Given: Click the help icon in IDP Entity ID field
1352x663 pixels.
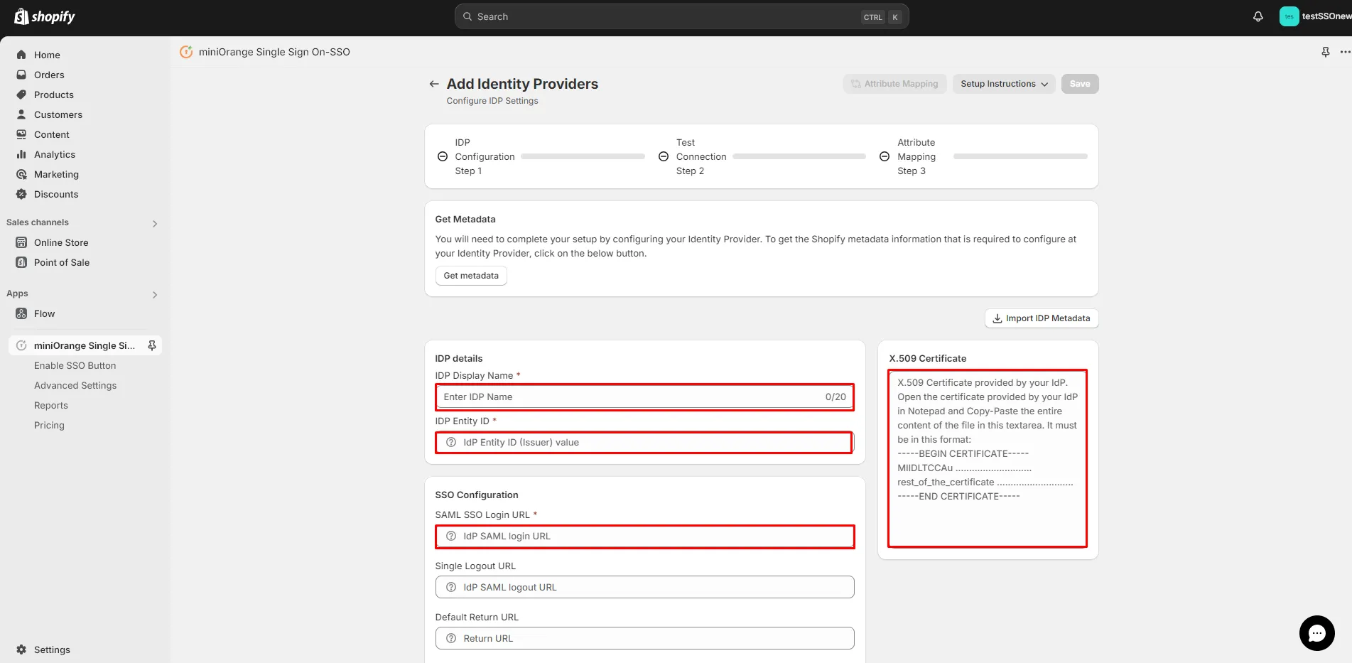Looking at the screenshot, I should 451,442.
